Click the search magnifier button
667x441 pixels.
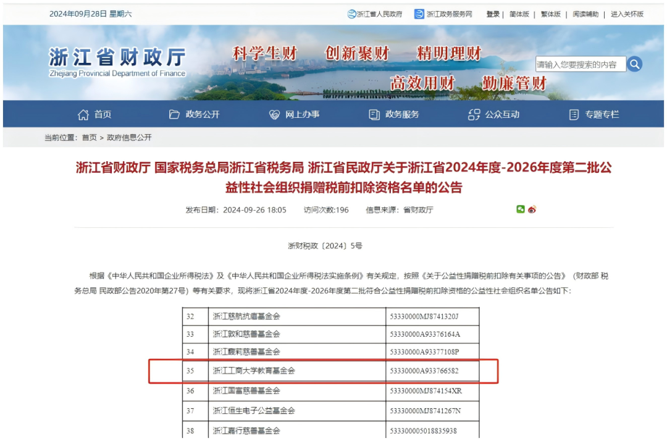coord(634,64)
